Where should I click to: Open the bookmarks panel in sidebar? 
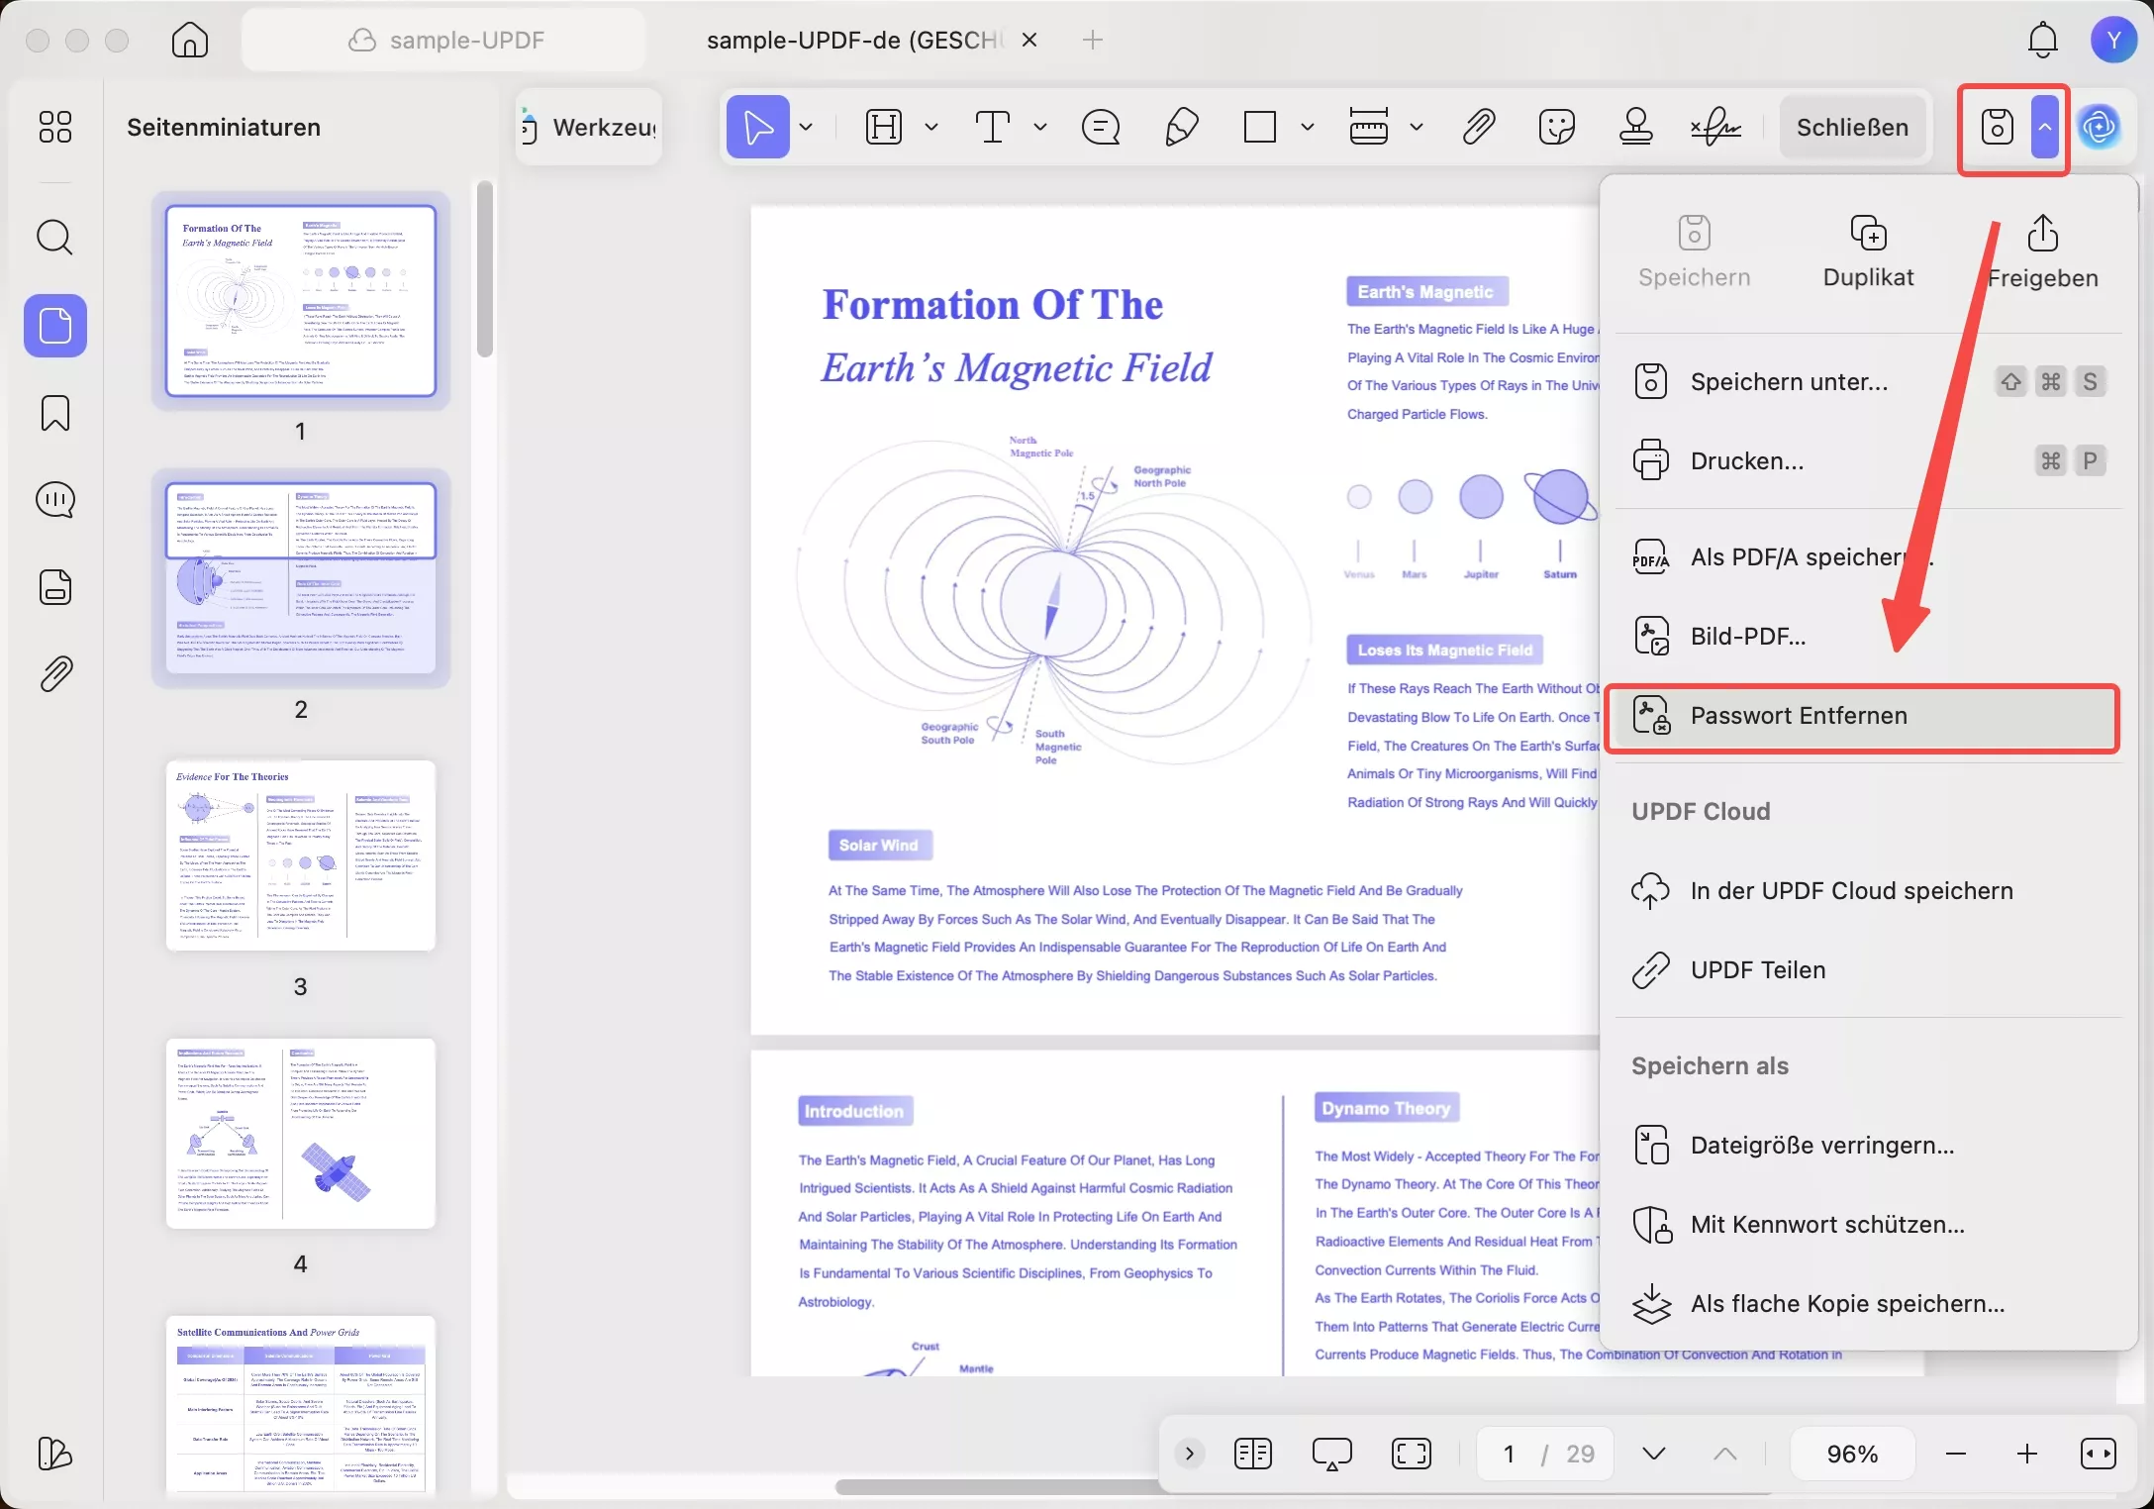(x=55, y=413)
